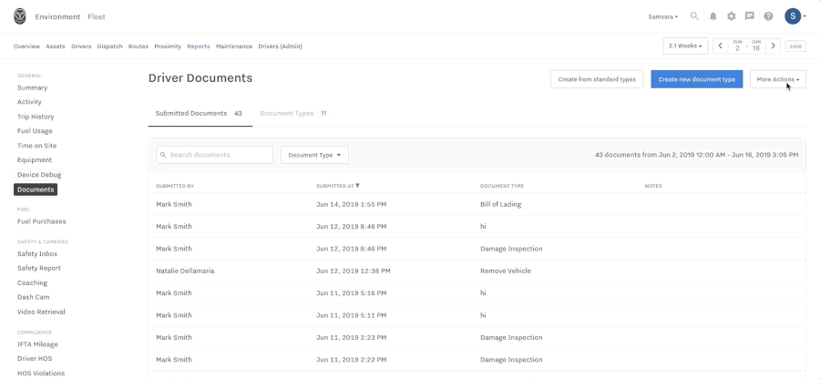820x379 pixels.
Task: Switch to the Document Types tab
Action: (x=293, y=114)
